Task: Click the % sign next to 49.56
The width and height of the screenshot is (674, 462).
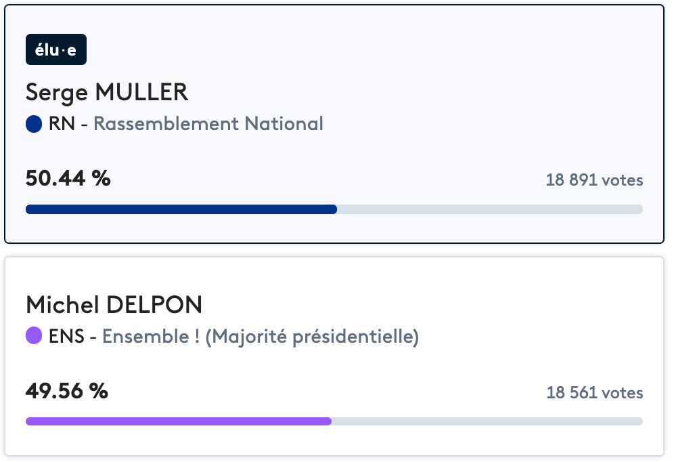Action: pos(99,391)
